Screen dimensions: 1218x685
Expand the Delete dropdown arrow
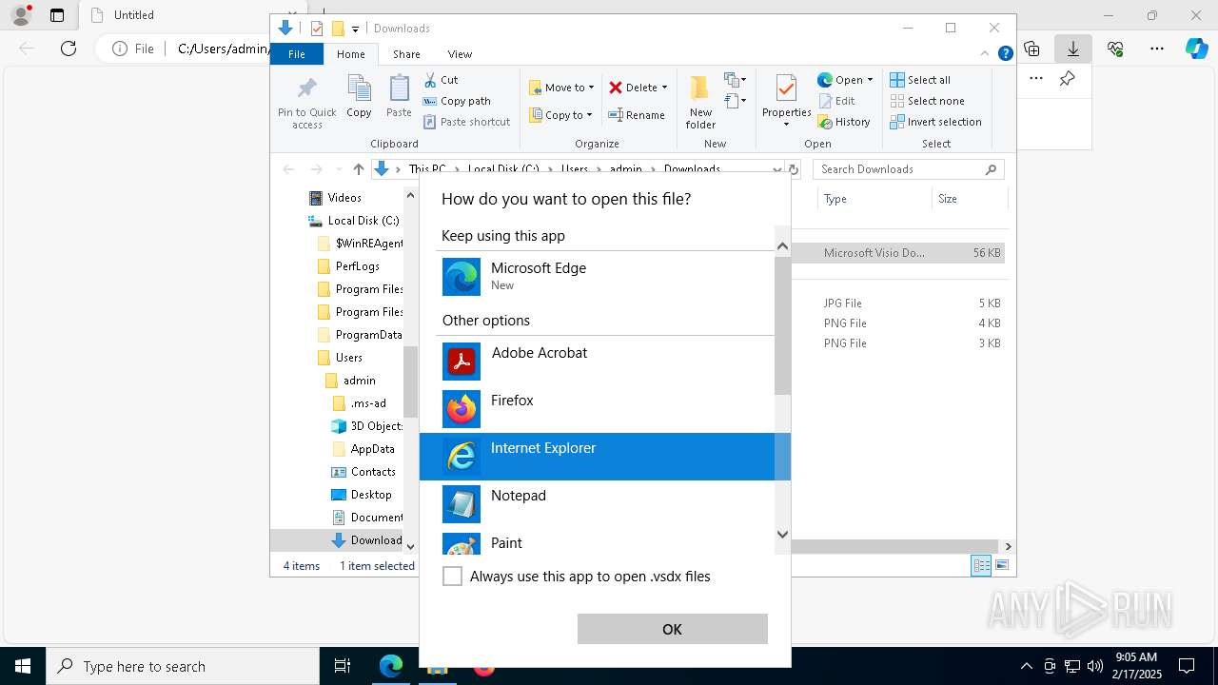[664, 88]
